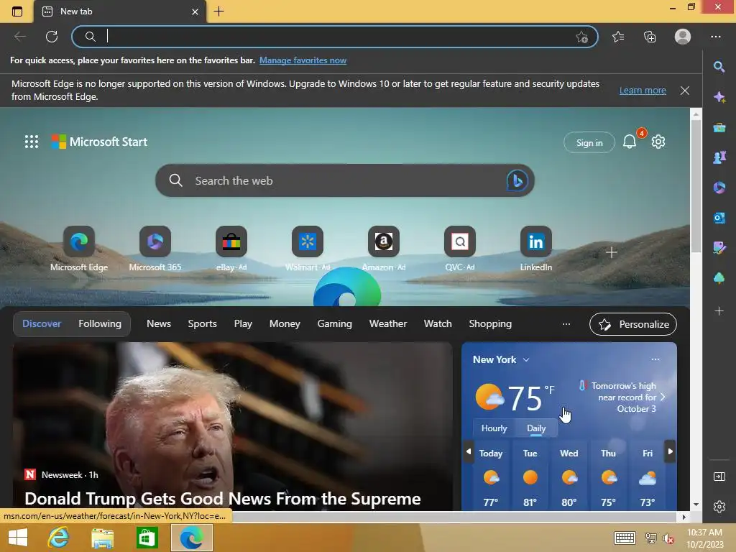Open Collections in the toolbar

[650, 37]
